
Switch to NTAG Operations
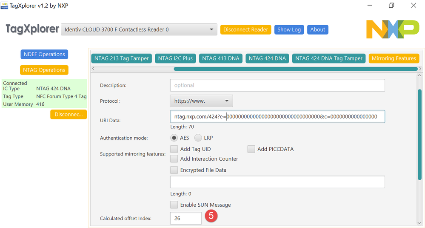(x=44, y=70)
